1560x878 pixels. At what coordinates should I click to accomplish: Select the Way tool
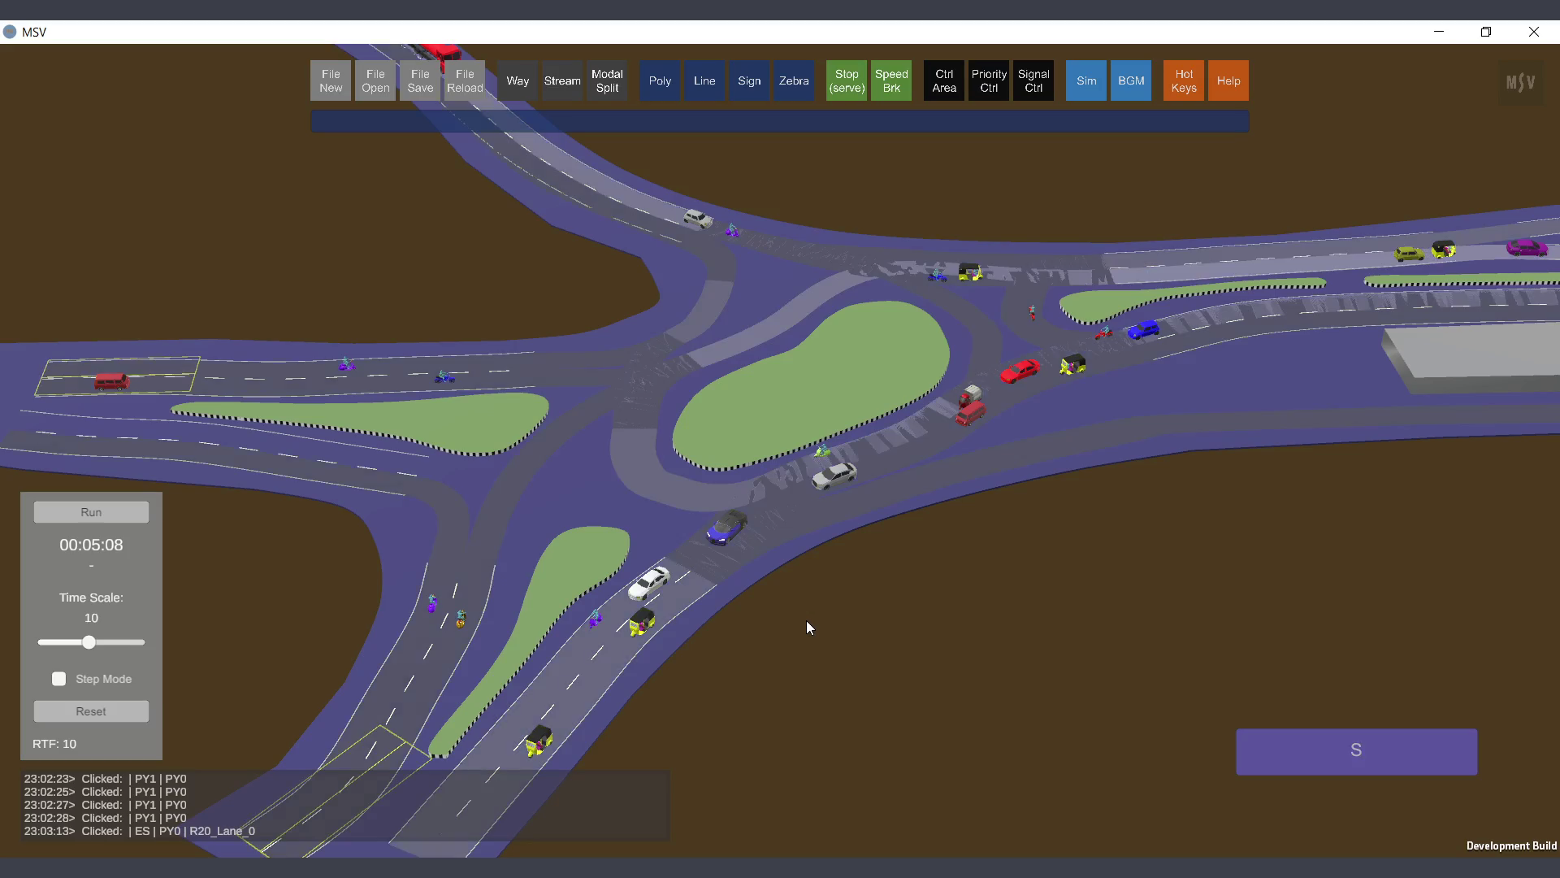[518, 80]
